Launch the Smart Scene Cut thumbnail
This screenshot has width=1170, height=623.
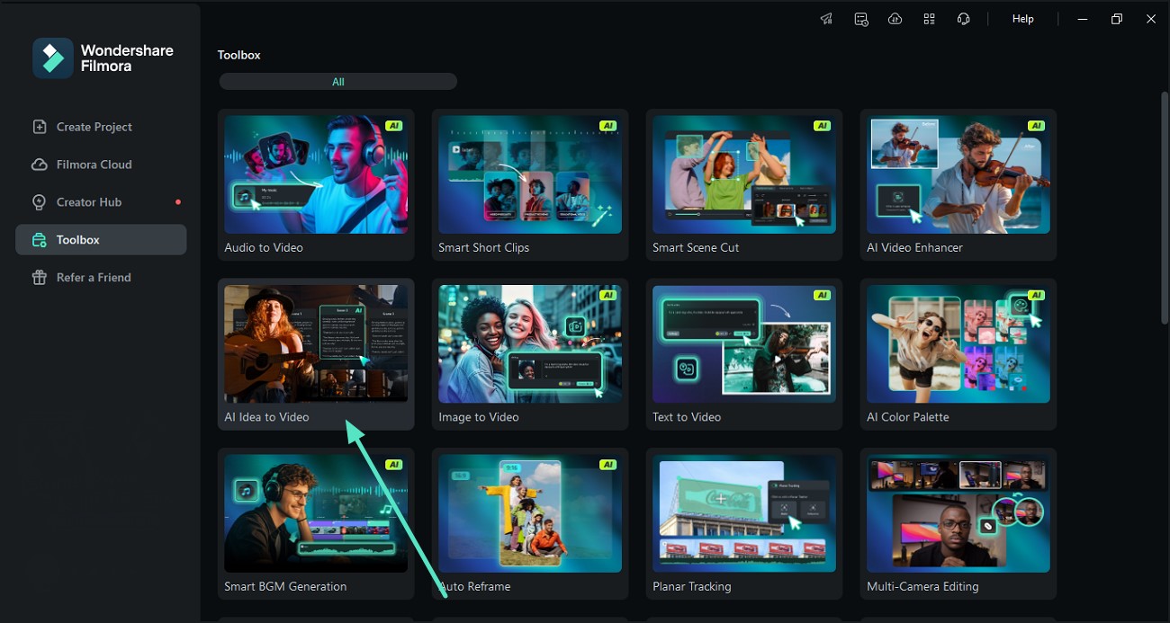[x=744, y=174]
